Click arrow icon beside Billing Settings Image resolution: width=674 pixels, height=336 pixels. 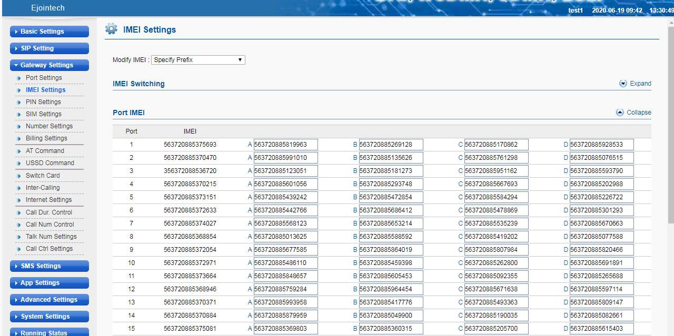(19, 139)
